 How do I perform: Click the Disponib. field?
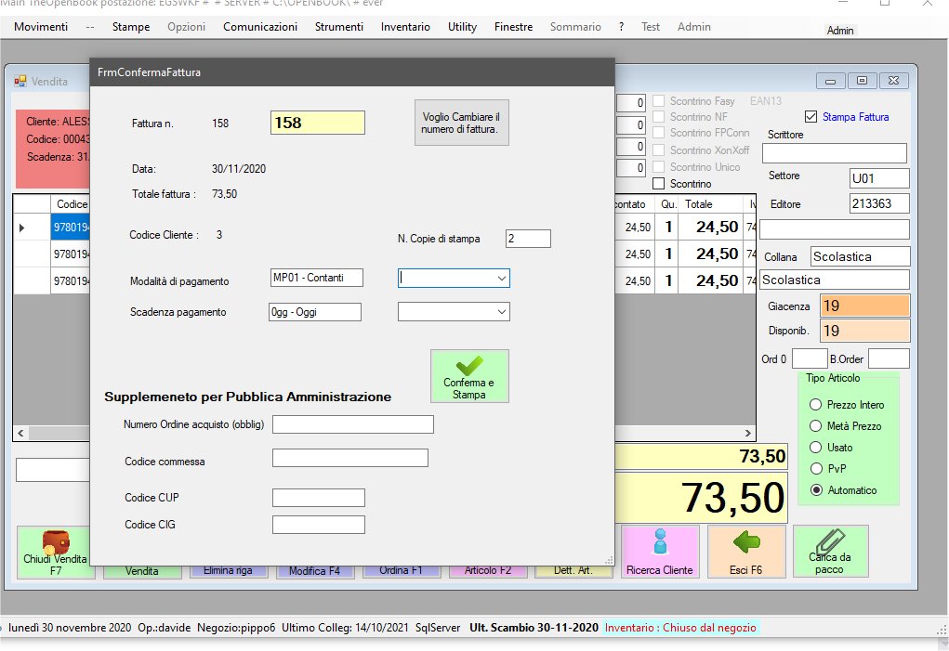[864, 331]
